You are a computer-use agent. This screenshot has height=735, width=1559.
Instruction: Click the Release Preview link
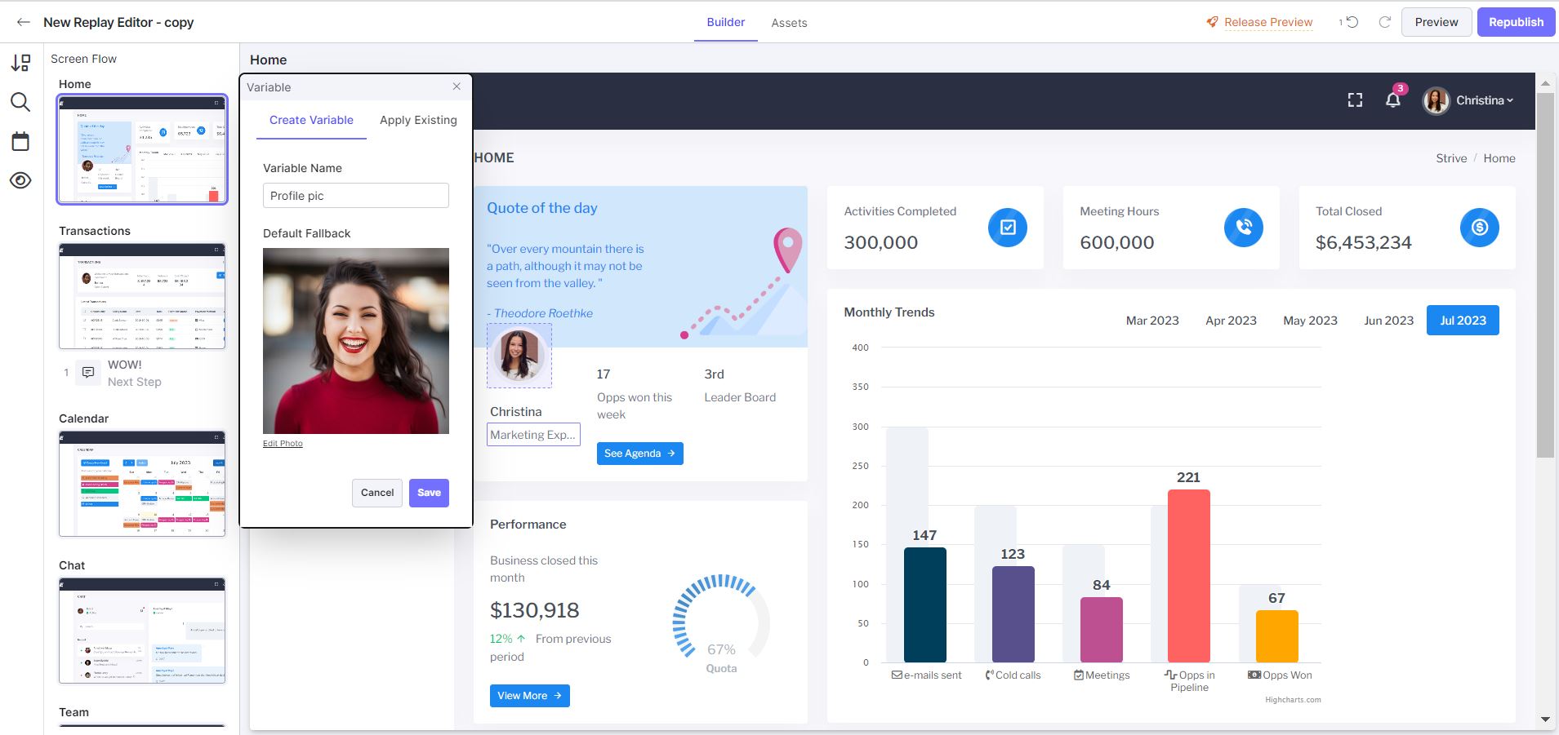1268,22
